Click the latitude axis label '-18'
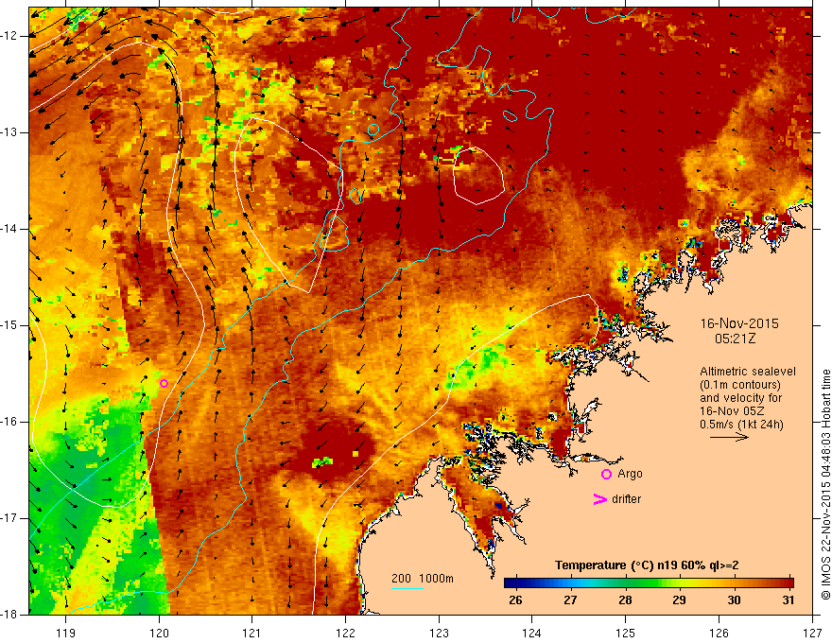 pyautogui.click(x=9, y=615)
